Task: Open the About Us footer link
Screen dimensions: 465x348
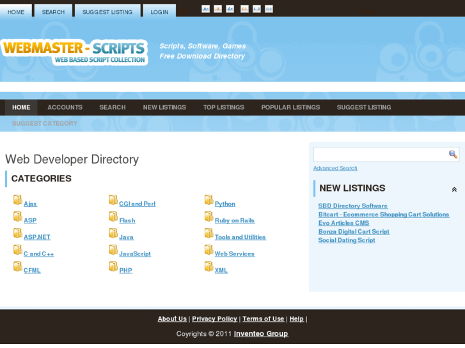Action: (x=172, y=319)
